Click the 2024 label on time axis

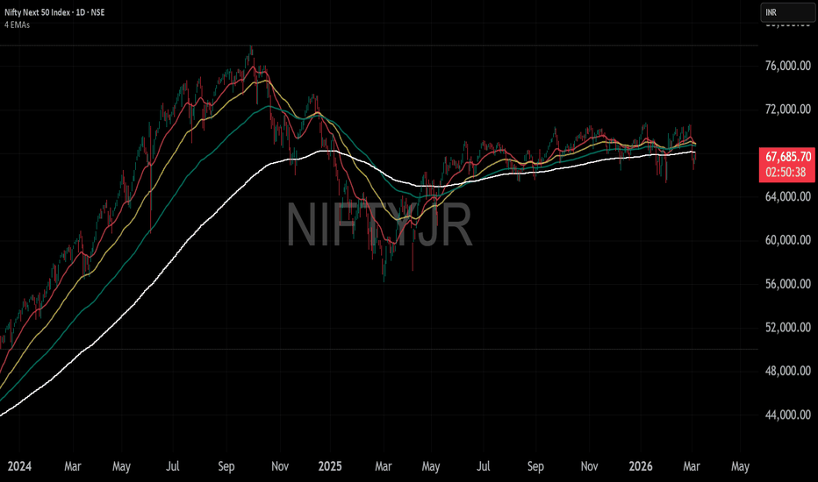coord(19,466)
